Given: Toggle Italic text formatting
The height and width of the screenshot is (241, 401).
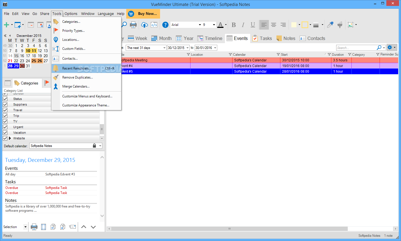Looking at the screenshot, I should [x=243, y=25].
